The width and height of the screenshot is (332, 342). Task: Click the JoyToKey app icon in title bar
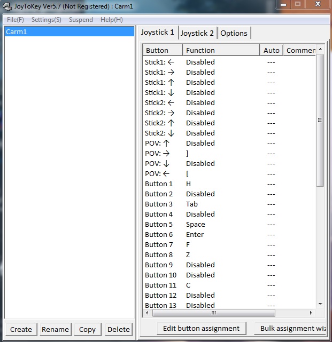(x=7, y=6)
